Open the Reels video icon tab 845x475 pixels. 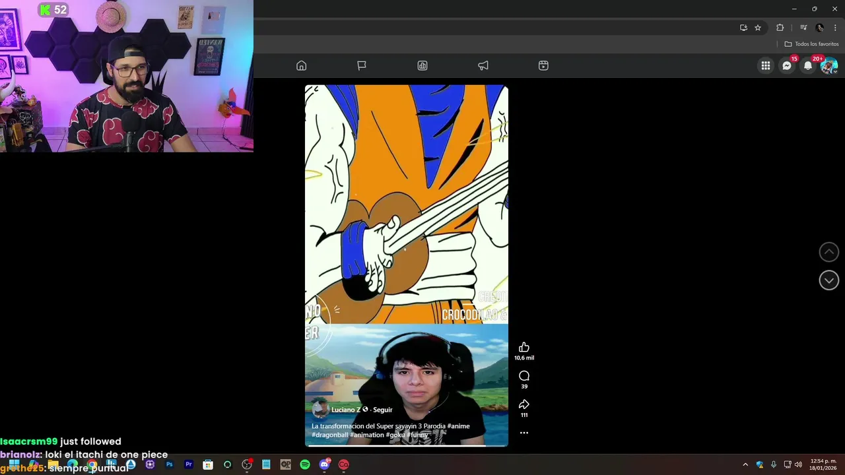coord(543,65)
